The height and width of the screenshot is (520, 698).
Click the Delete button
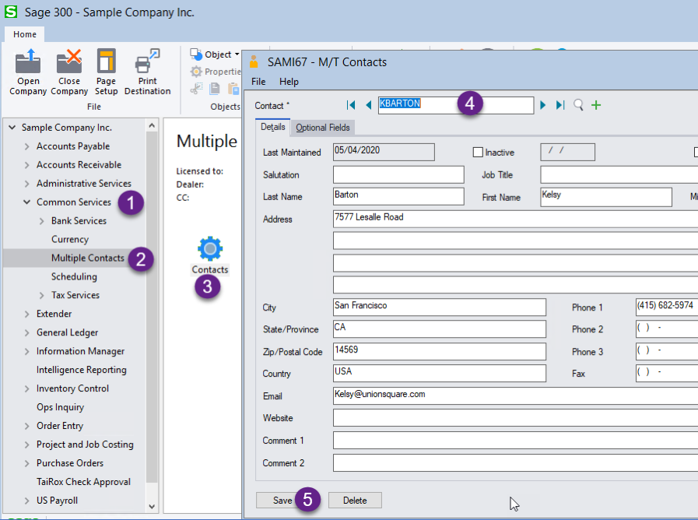coord(355,501)
